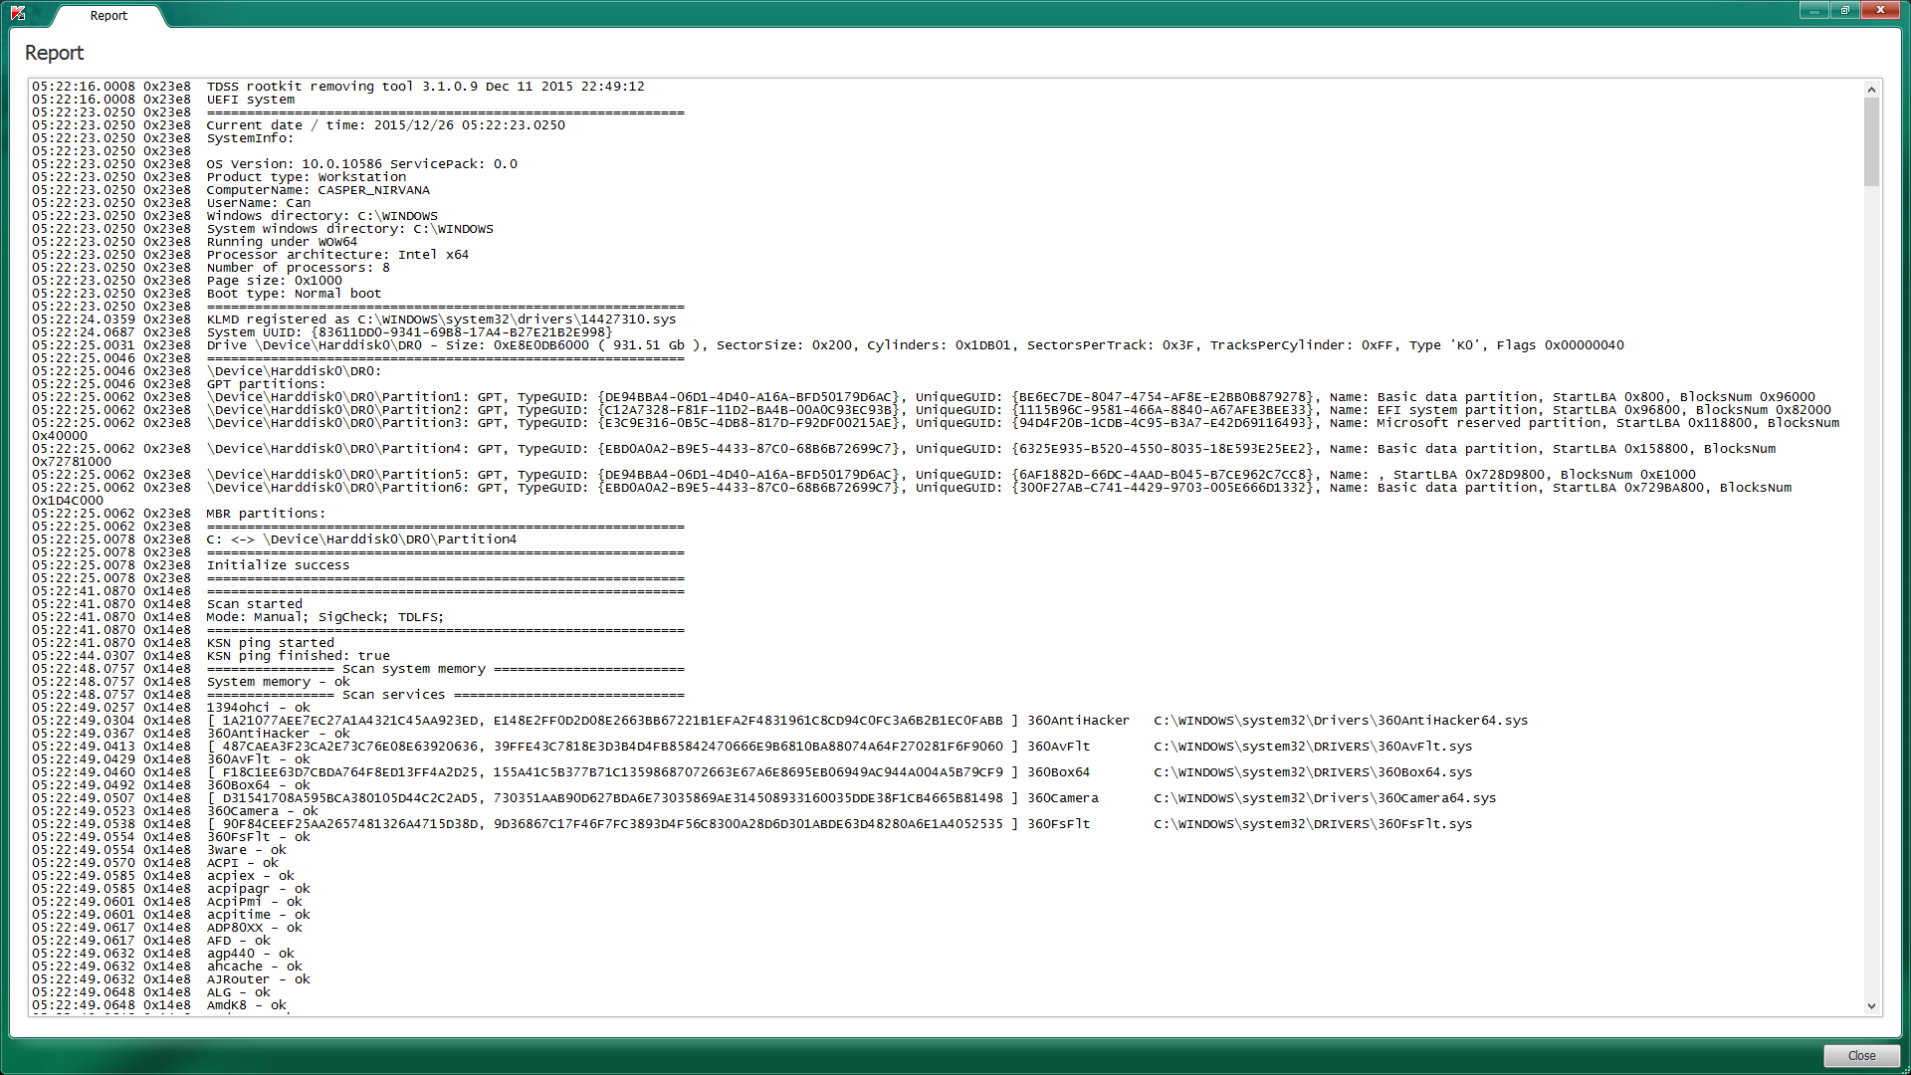1911x1075 pixels.
Task: Click the Initialize success log line
Action: (278, 565)
